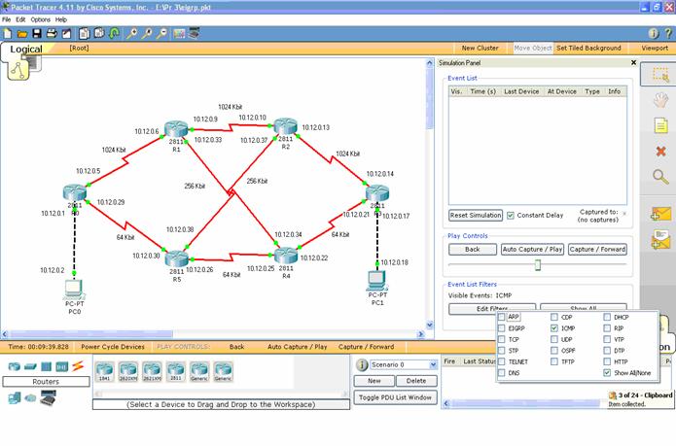
Task: Select the Delete tool (red X)
Action: pos(660,151)
